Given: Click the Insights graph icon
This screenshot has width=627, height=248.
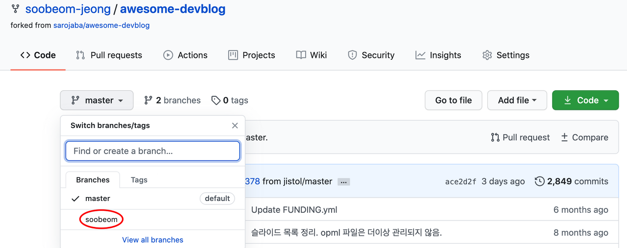Looking at the screenshot, I should point(420,55).
